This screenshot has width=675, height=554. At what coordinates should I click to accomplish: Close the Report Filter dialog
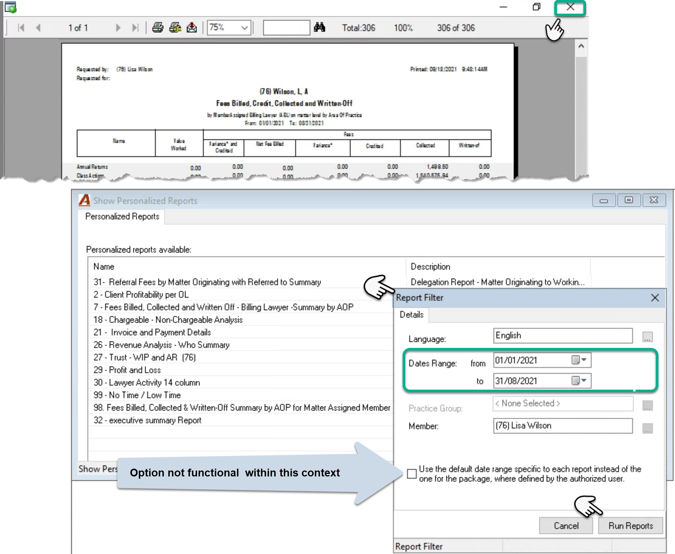[x=655, y=298]
